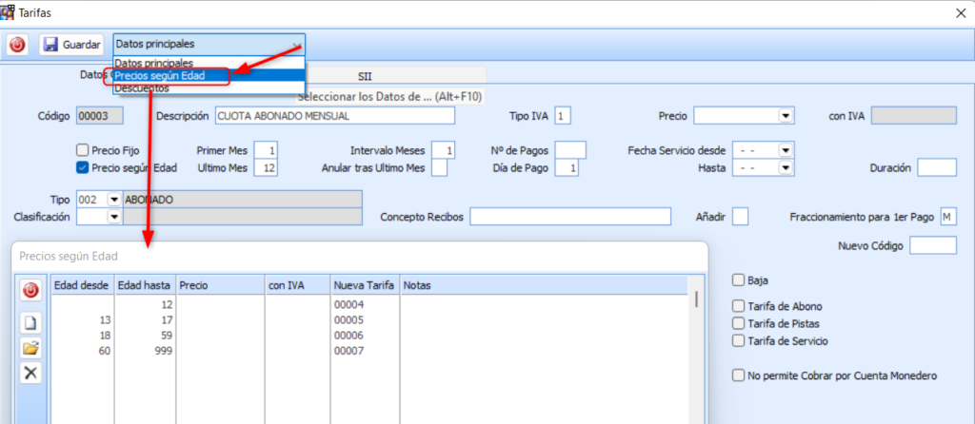Click the delete X icon in age prices panel
This screenshot has height=424, width=975.
(x=30, y=373)
